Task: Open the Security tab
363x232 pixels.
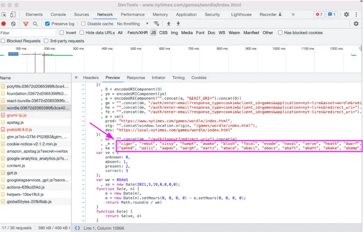Action: coord(212,14)
